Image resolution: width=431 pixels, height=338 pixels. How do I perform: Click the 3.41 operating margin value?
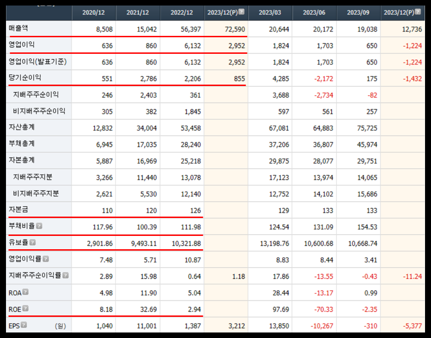(x=371, y=260)
